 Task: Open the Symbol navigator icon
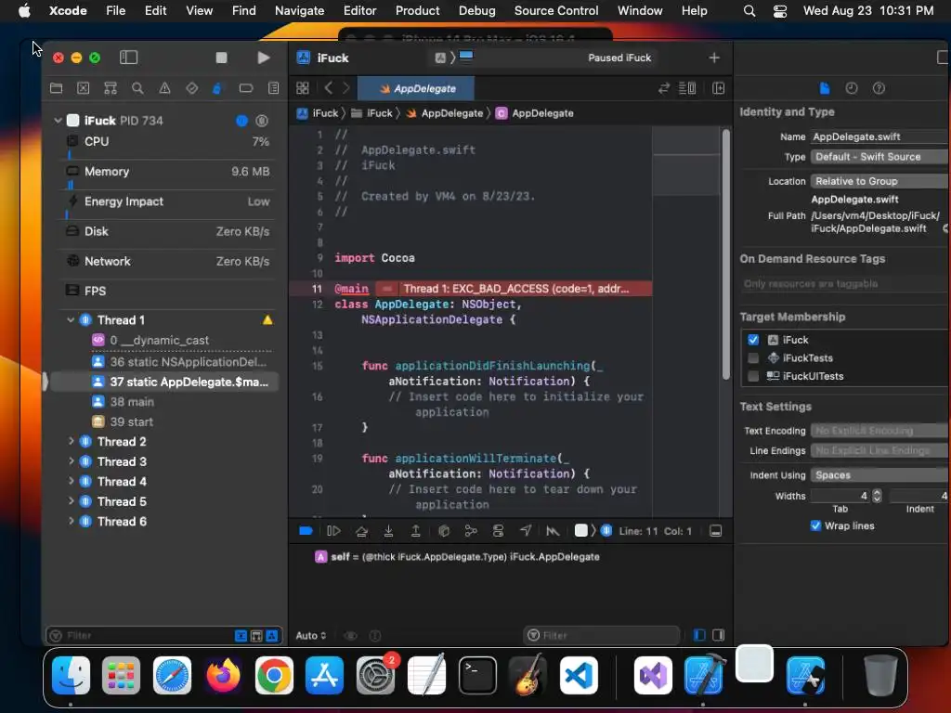pos(111,88)
